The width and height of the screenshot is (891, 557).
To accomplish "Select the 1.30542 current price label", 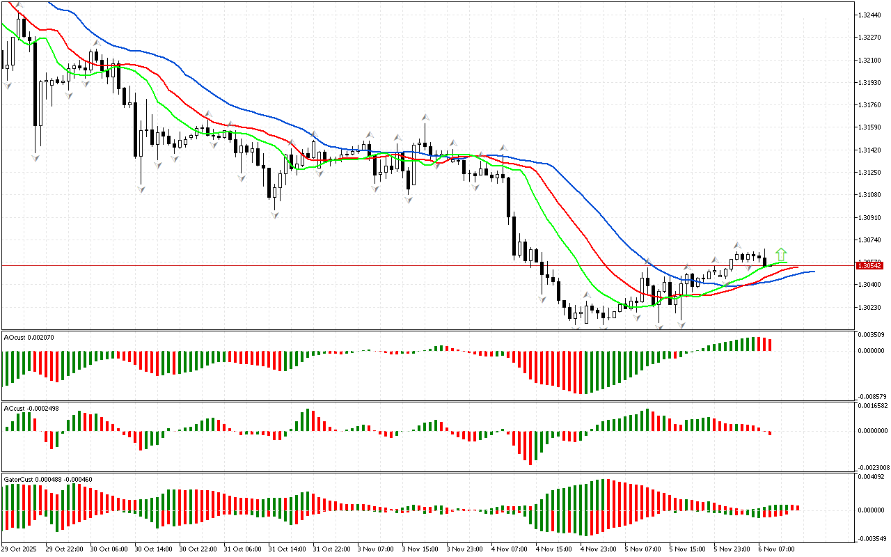I will pyautogui.click(x=870, y=265).
